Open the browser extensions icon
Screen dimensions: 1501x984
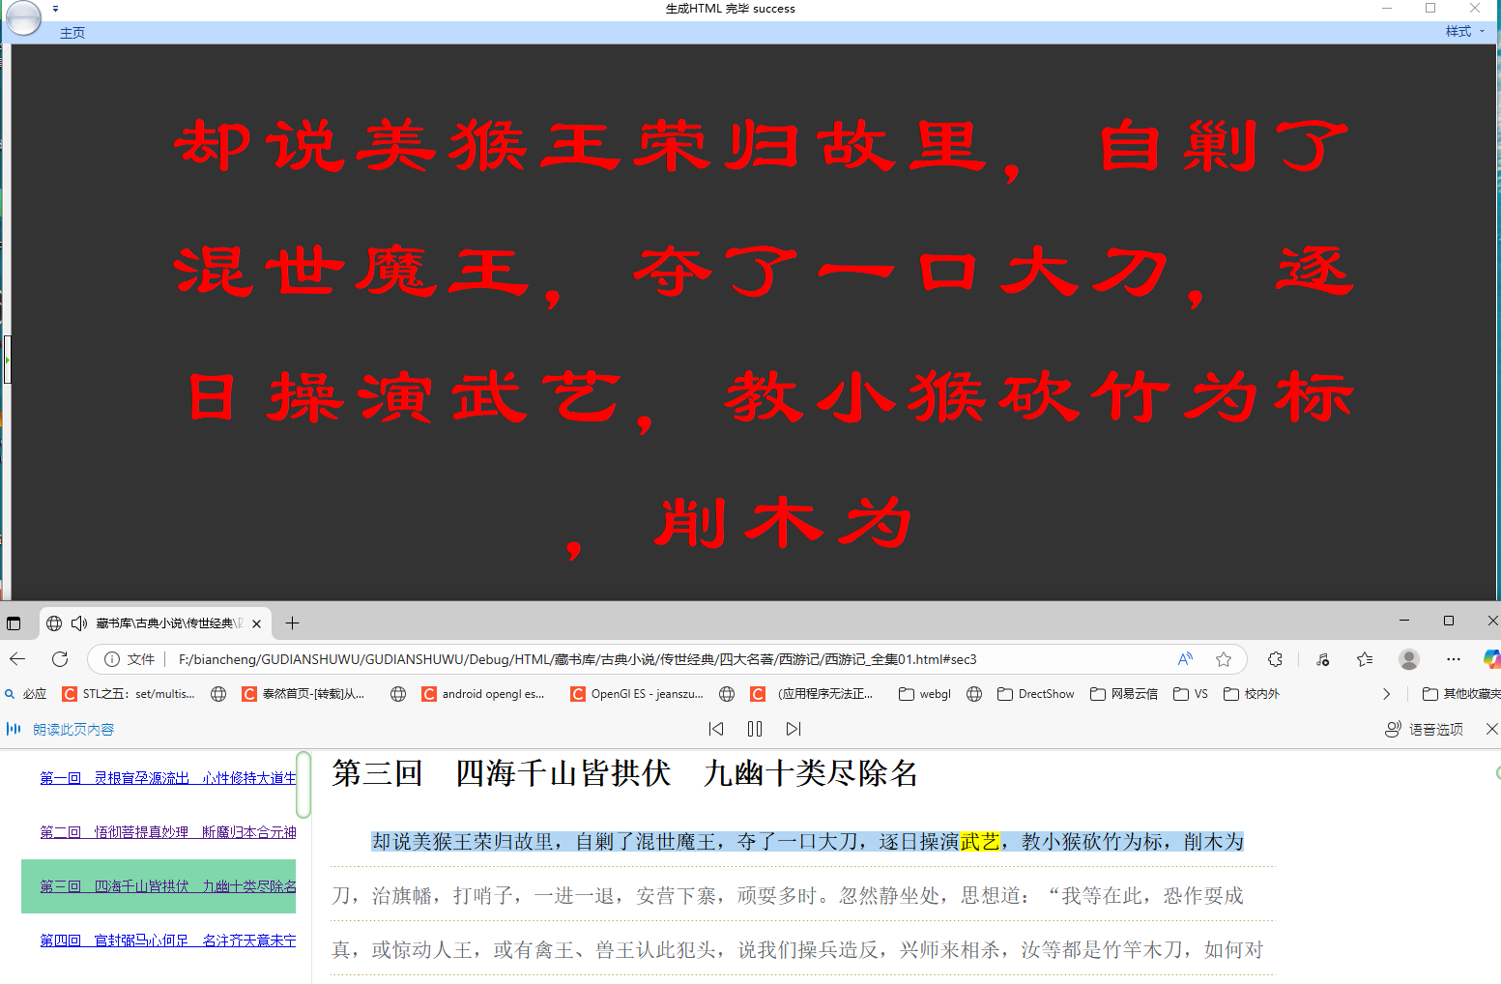coord(1276,659)
